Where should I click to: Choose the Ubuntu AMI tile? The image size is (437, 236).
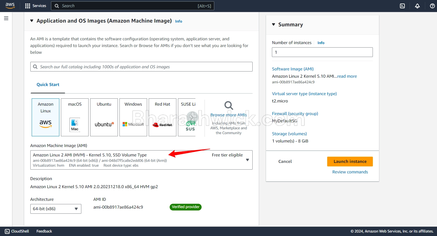(104, 117)
